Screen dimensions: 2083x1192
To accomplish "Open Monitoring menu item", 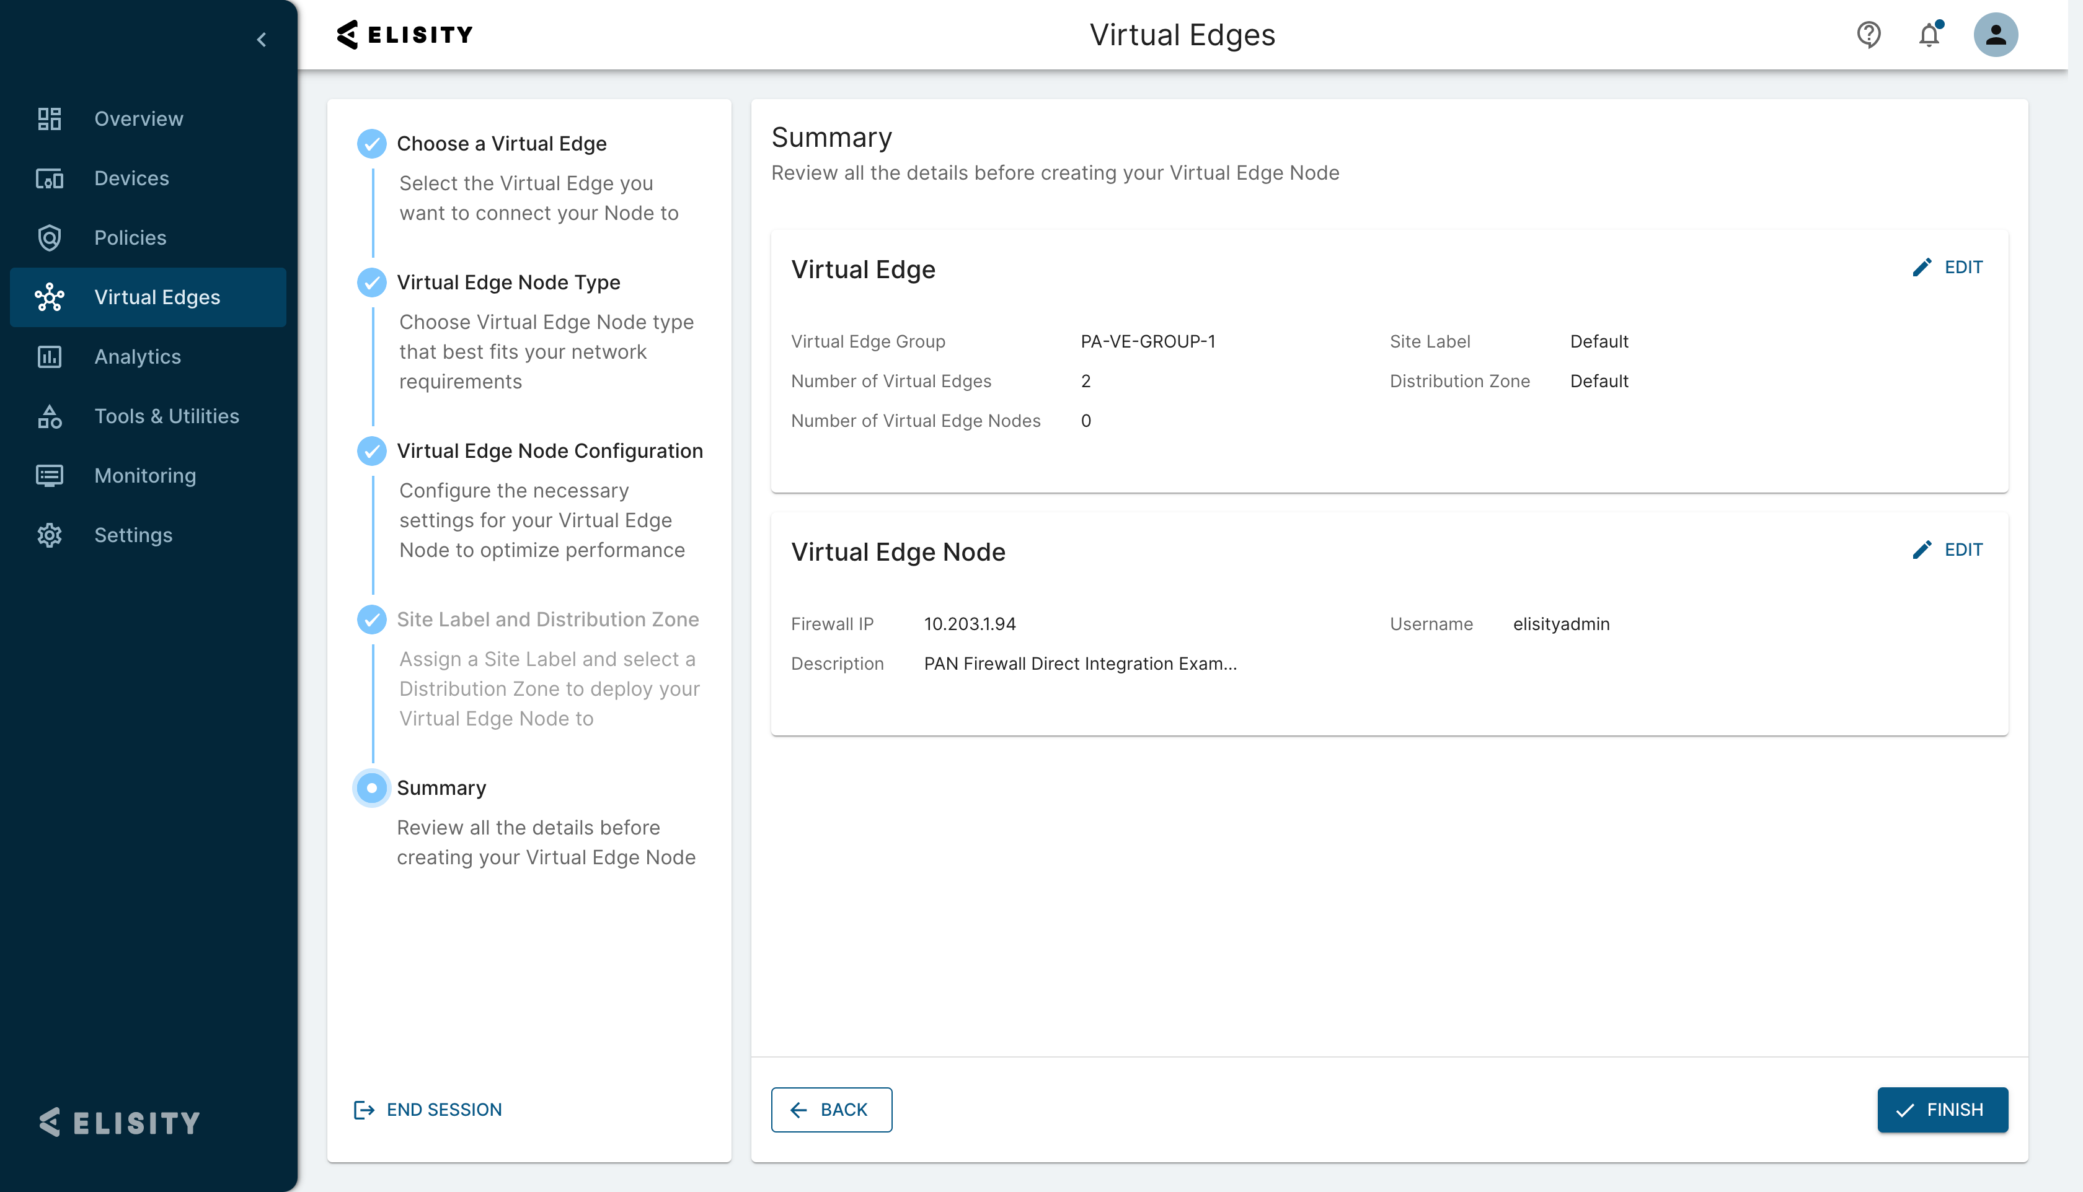I will coord(145,476).
